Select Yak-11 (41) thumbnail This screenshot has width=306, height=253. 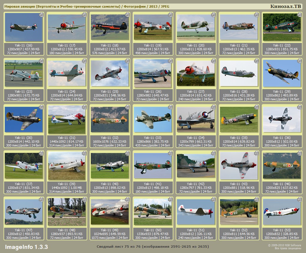tap(153, 166)
